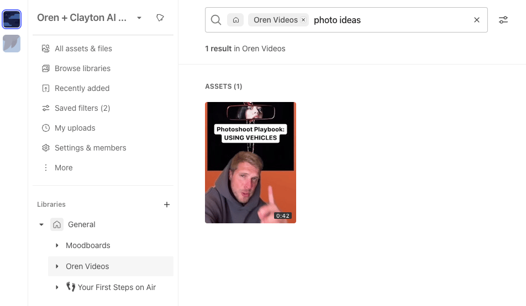Image resolution: width=526 pixels, height=306 pixels.
Task: Open the Moodboards folder
Action: point(88,245)
